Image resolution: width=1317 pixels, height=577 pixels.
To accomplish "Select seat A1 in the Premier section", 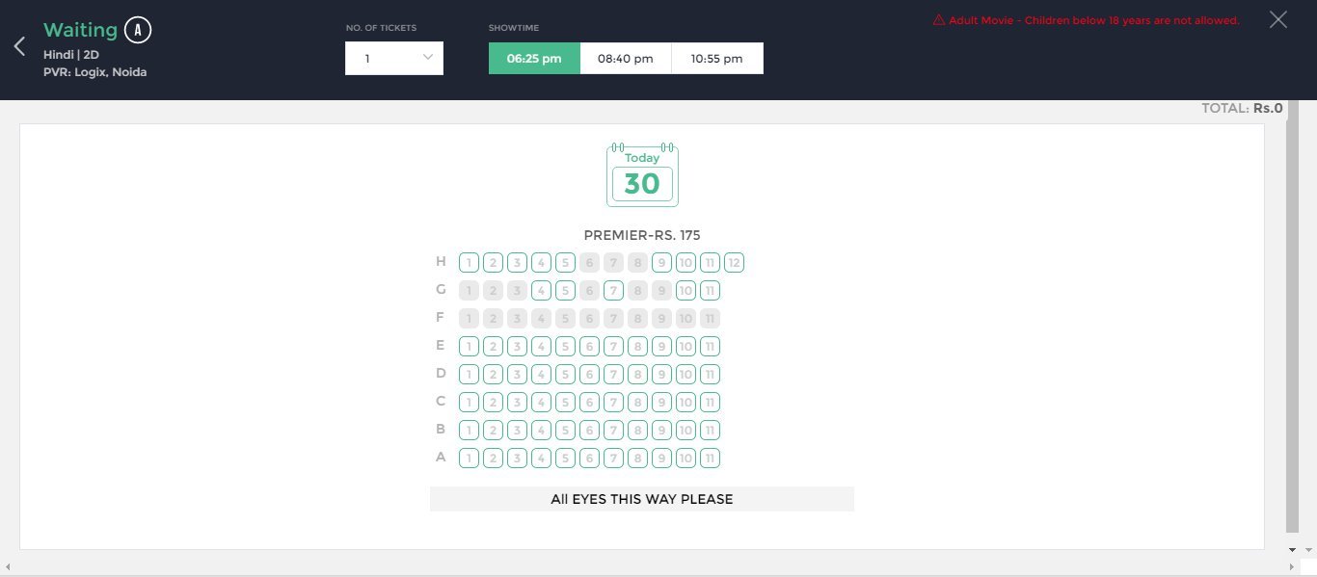I will pyautogui.click(x=469, y=458).
